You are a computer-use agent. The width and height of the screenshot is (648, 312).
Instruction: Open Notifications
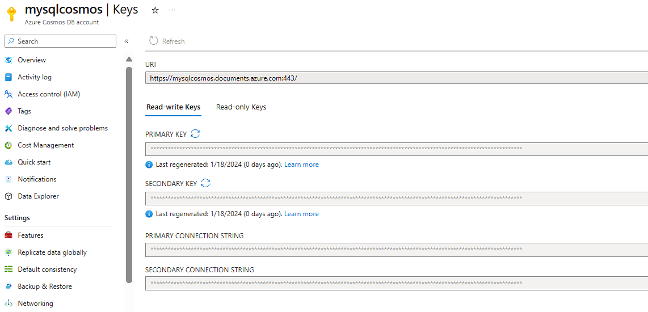[37, 179]
